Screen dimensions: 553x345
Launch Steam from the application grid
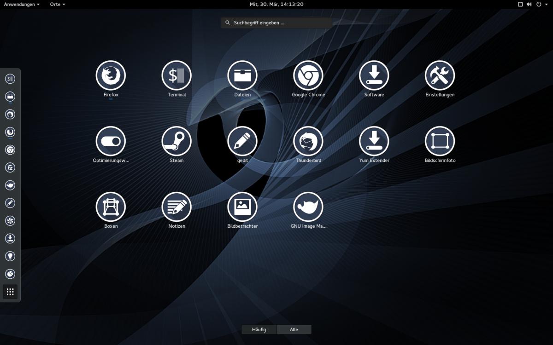pos(177,141)
